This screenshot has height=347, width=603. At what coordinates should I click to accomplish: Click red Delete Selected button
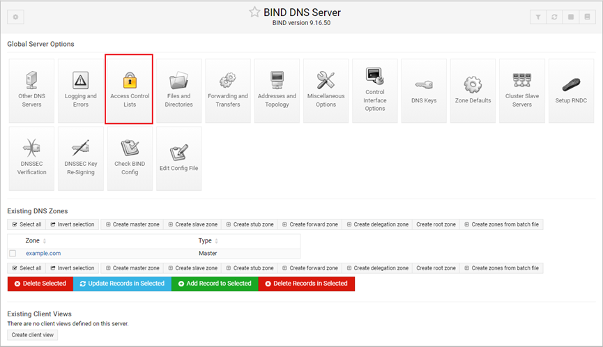pos(40,284)
